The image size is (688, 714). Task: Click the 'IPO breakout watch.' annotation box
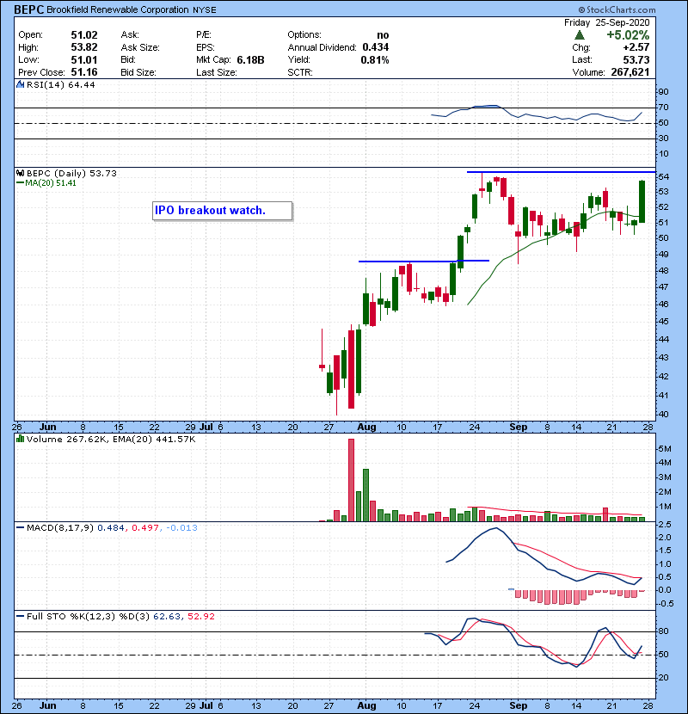click(222, 210)
